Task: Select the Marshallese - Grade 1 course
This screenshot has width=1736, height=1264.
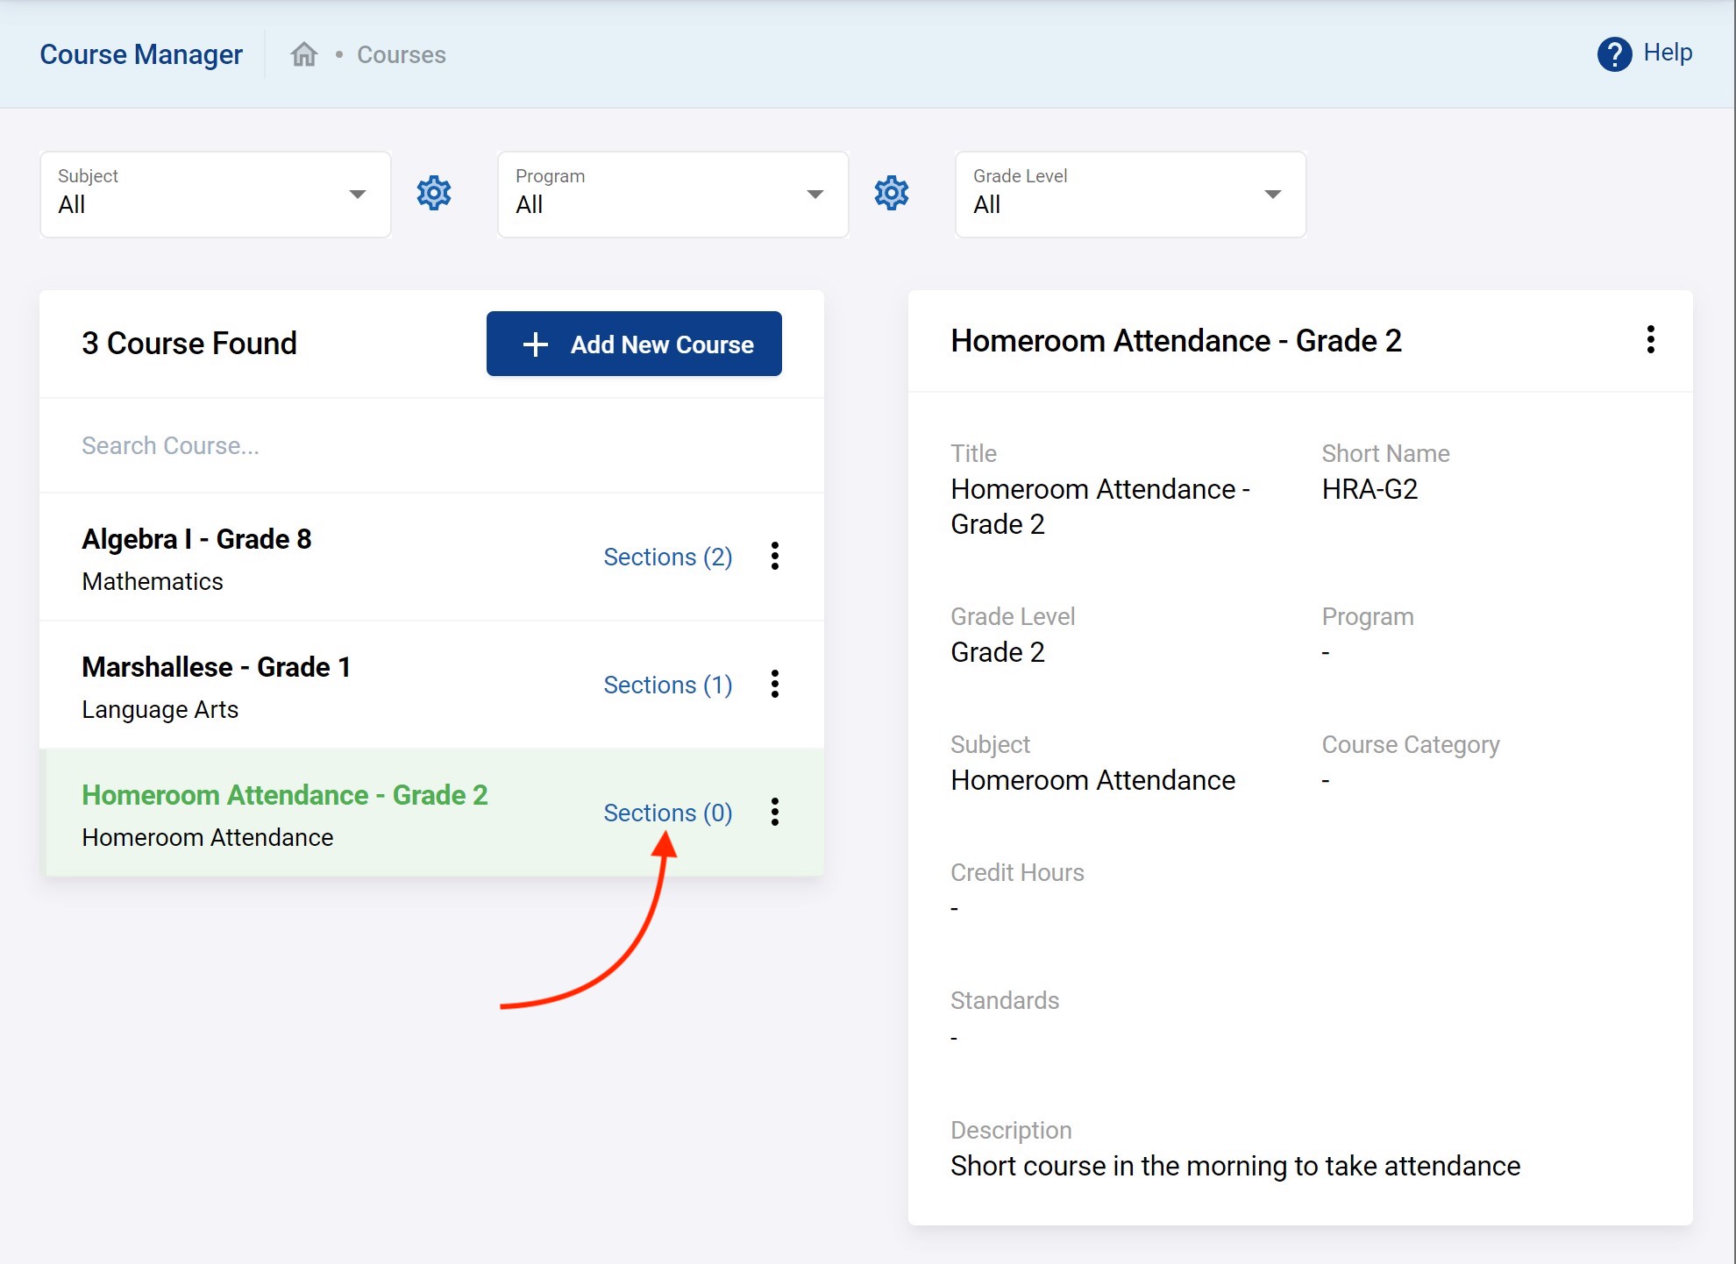Action: point(216,667)
